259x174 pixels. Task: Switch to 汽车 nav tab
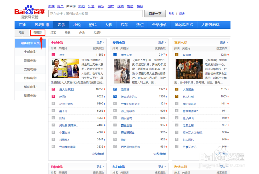pyautogui.click(x=124, y=25)
